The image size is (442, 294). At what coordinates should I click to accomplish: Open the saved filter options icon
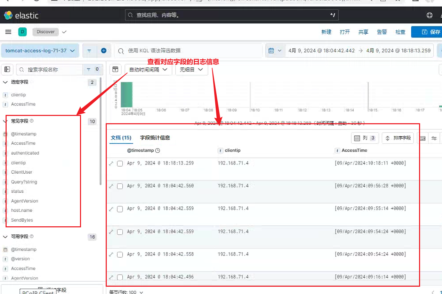pos(89,51)
